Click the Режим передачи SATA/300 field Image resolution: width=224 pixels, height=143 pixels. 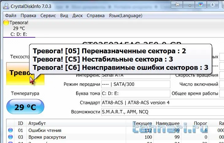136,84
